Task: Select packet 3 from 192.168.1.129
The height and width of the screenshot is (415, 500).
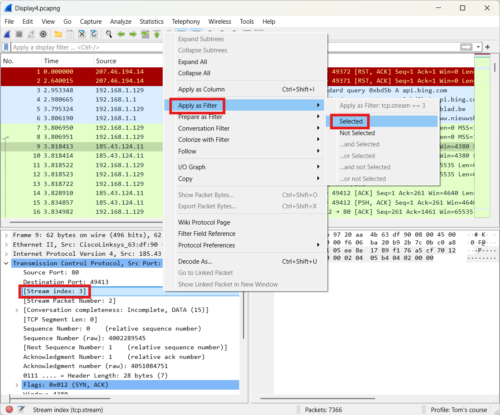Action: point(82,90)
